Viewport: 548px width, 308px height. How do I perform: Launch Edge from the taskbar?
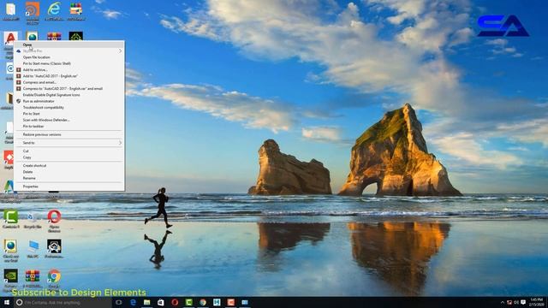133,302
